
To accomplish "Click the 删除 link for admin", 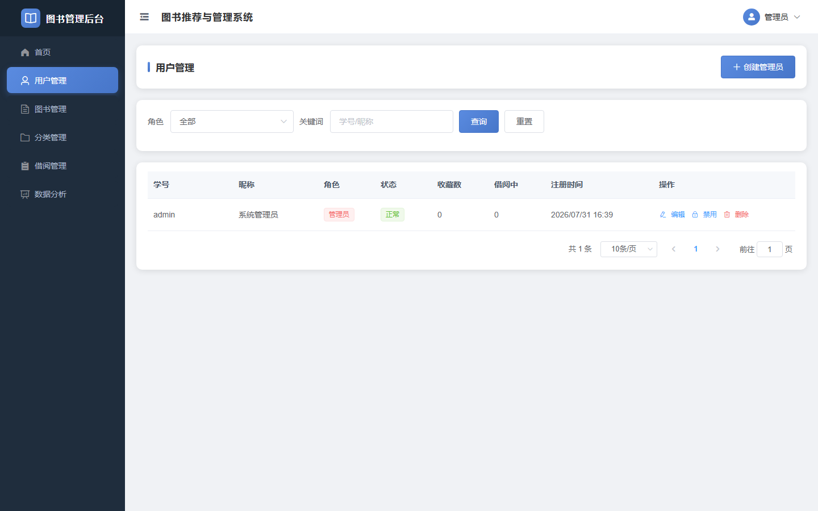I will (x=742, y=215).
